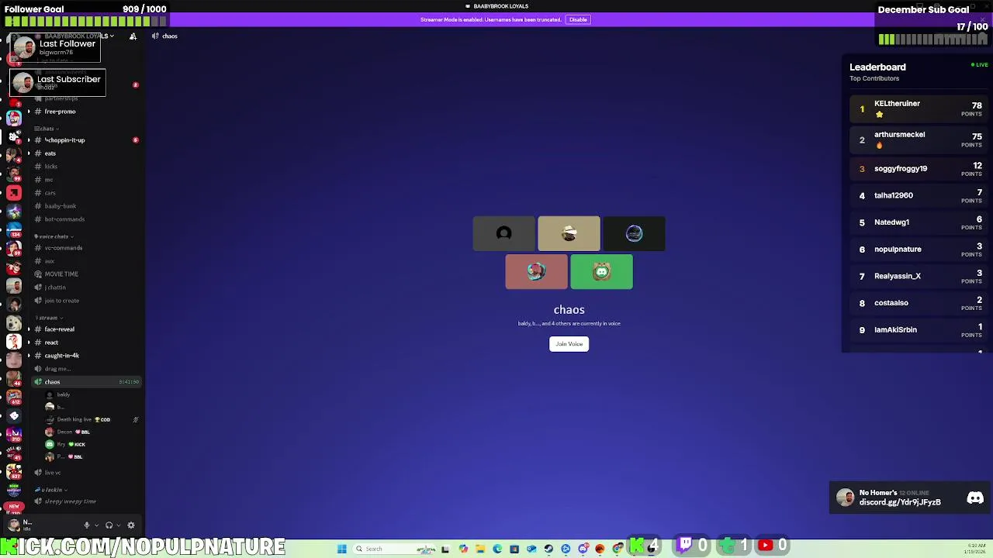Toggle microphone mute in user panel
Viewport: 993px width, 558px height.
pyautogui.click(x=87, y=525)
